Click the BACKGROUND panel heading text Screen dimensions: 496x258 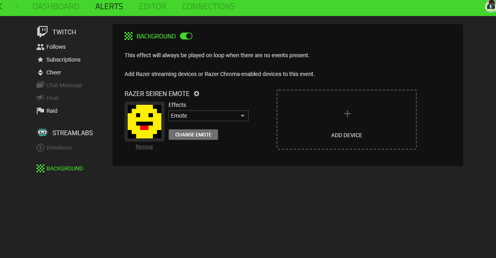[x=156, y=36]
